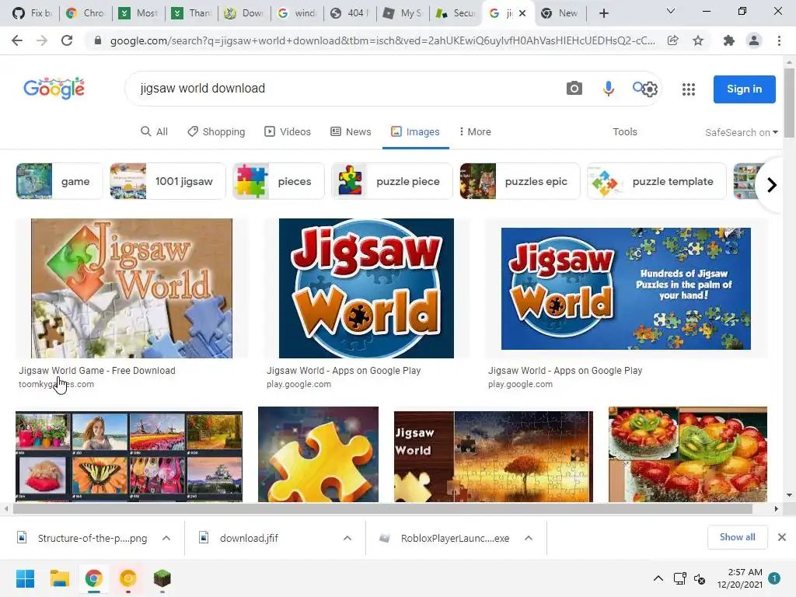Click the address bar URL
This screenshot has width=796, height=597.
click(x=382, y=40)
